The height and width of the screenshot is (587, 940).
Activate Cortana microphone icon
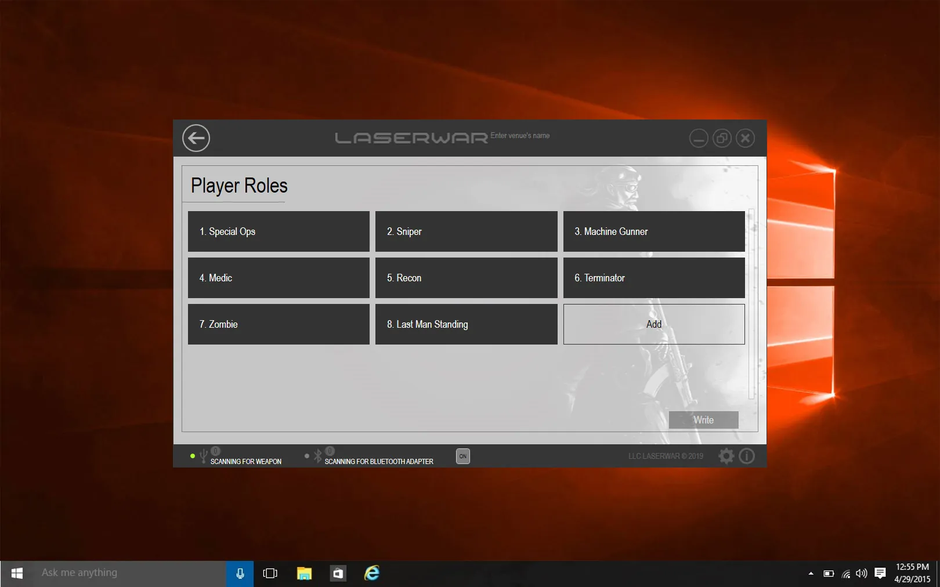240,573
